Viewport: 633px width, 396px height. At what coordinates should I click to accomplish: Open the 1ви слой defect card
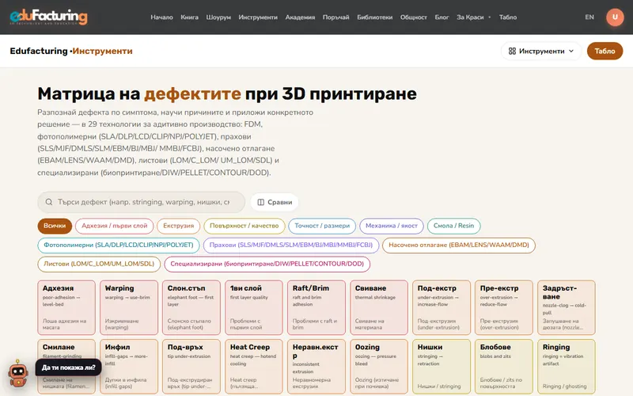coord(254,307)
